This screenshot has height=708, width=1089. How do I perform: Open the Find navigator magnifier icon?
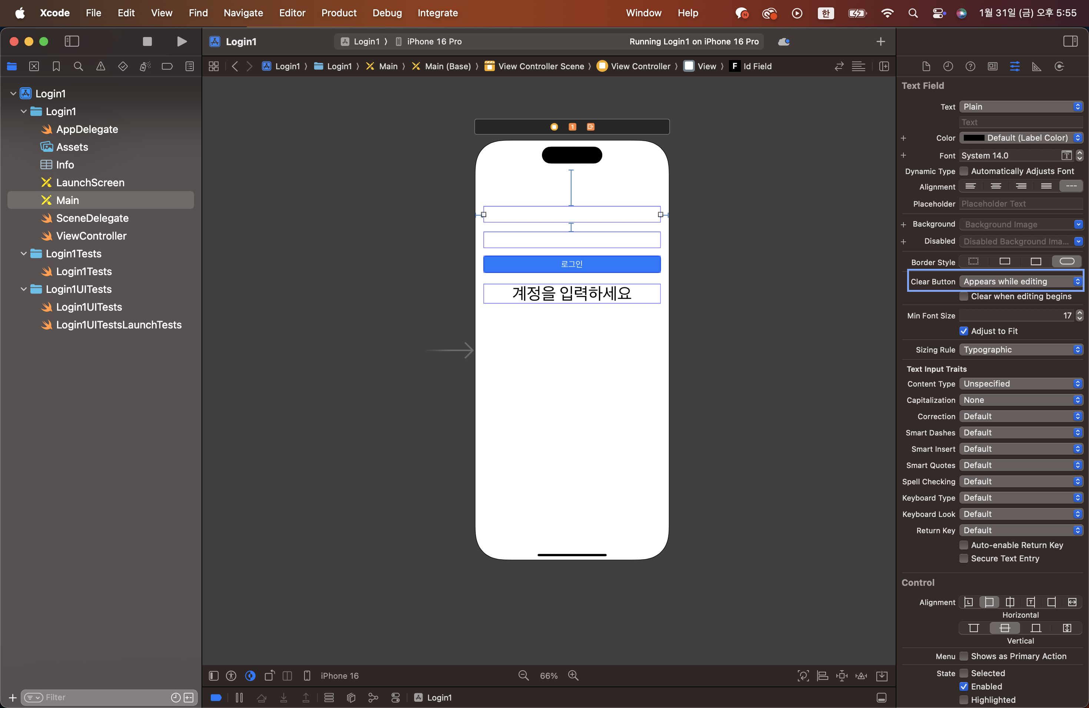tap(78, 66)
